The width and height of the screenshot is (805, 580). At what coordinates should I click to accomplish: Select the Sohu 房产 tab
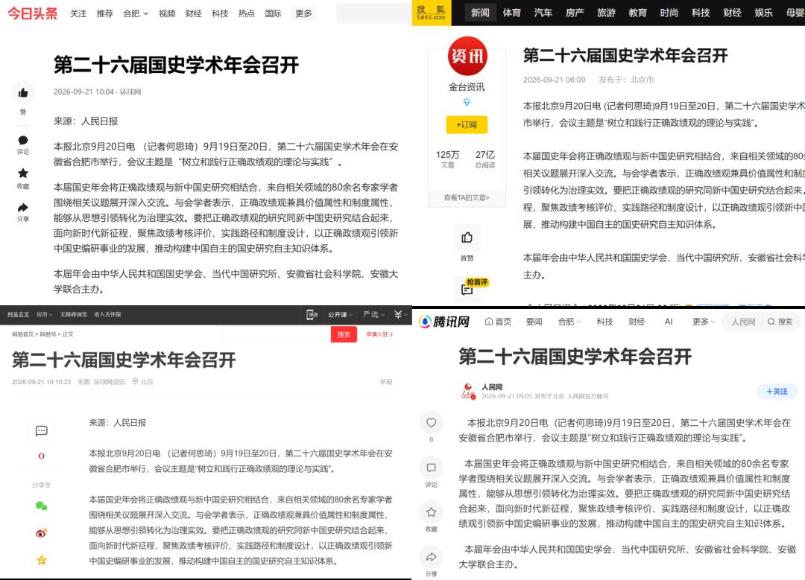[x=575, y=13]
